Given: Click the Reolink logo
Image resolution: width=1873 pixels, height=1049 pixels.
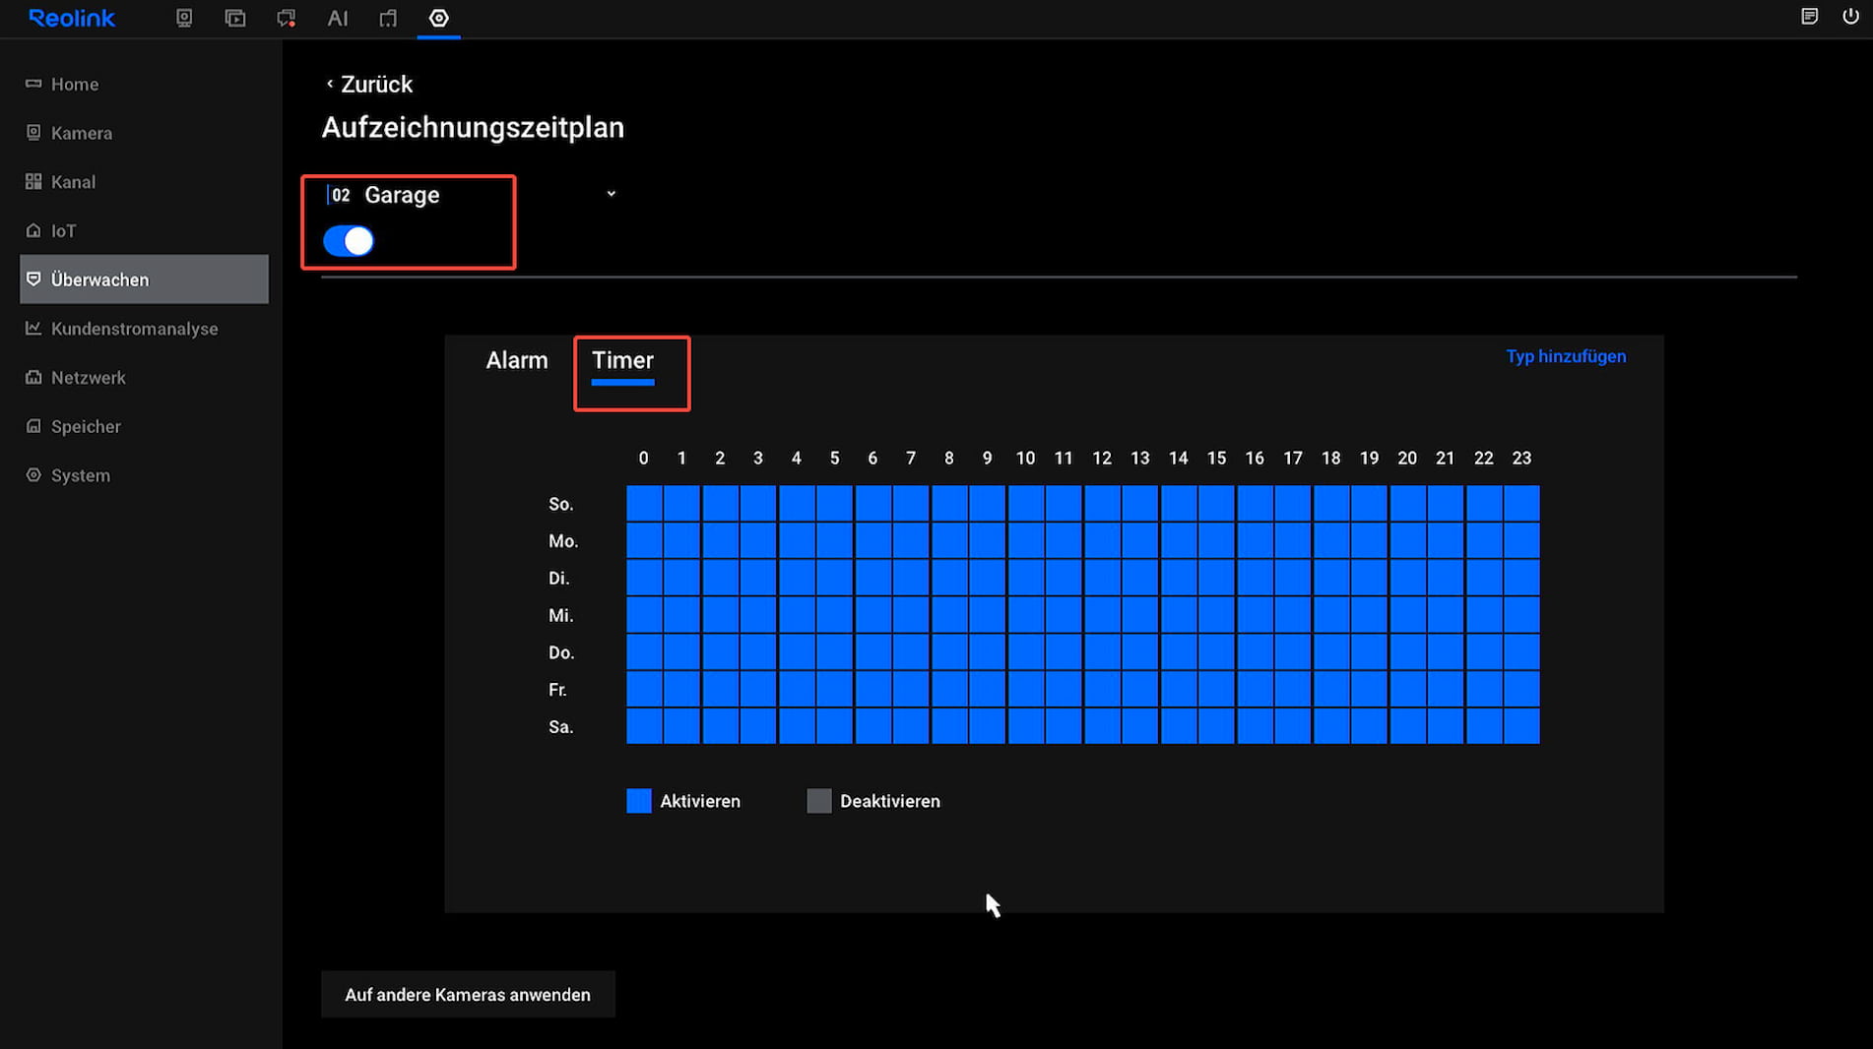Looking at the screenshot, I should (72, 18).
